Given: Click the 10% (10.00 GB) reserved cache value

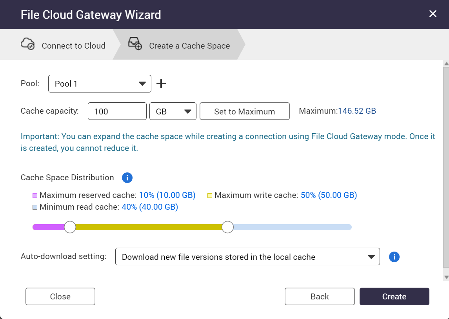Looking at the screenshot, I should (167, 195).
